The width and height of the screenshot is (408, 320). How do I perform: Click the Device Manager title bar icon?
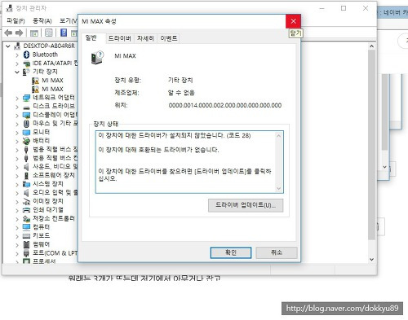point(9,8)
